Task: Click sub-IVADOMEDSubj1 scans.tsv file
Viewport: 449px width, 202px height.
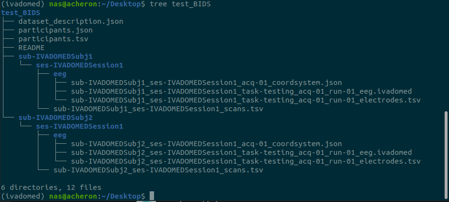Action: (x=158, y=109)
